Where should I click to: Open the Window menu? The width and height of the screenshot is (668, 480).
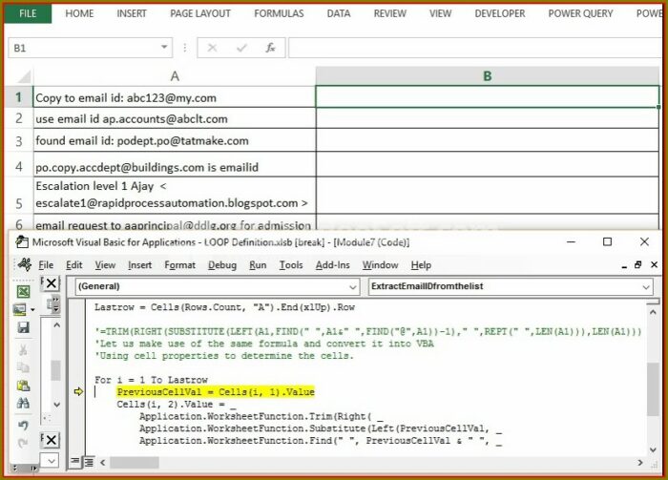380,265
